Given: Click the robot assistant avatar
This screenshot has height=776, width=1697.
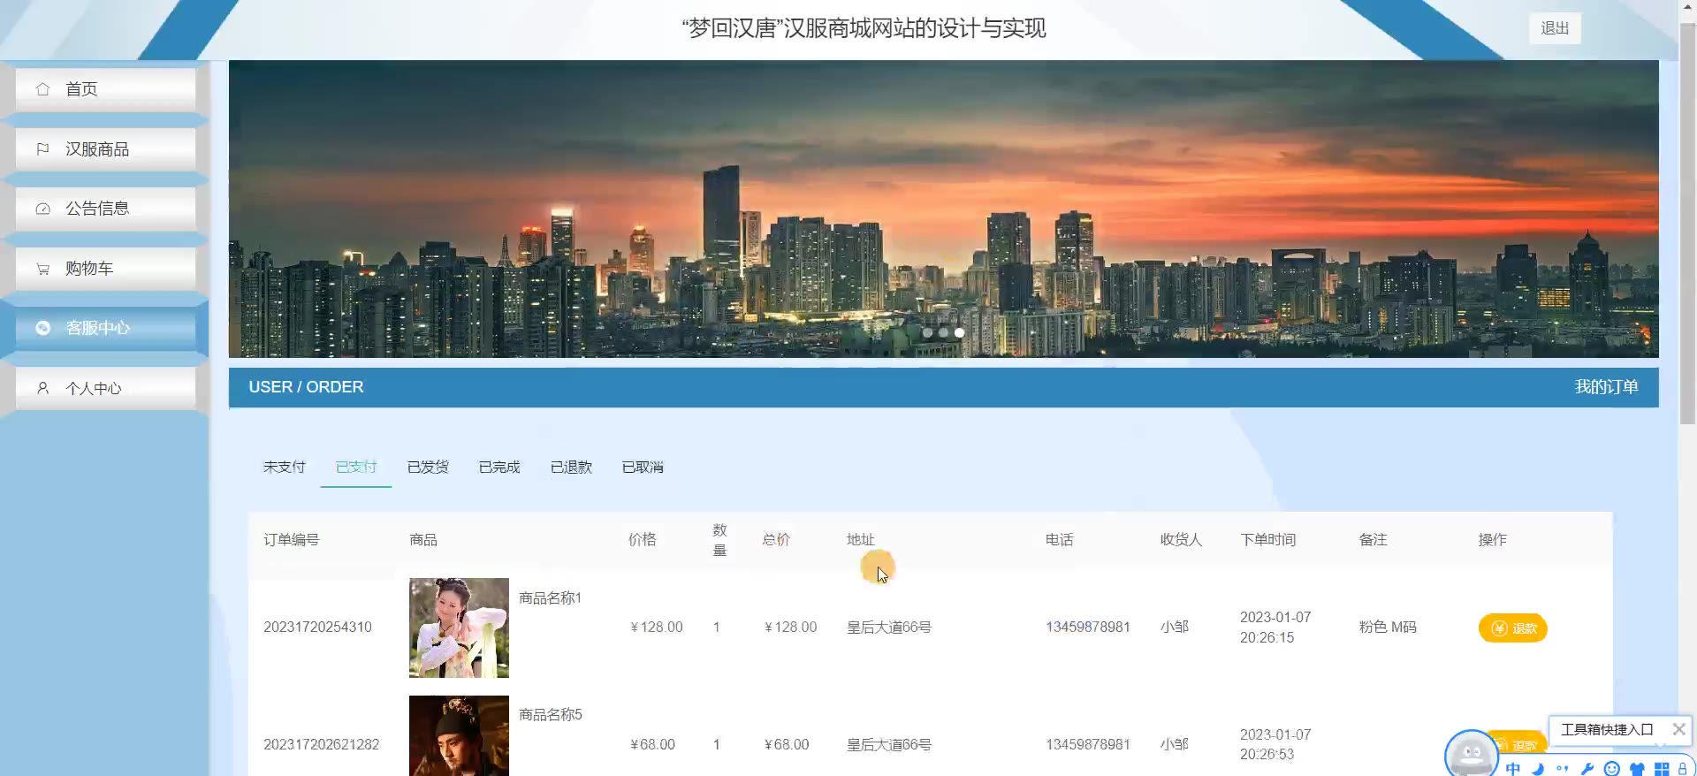Looking at the screenshot, I should [x=1471, y=754].
